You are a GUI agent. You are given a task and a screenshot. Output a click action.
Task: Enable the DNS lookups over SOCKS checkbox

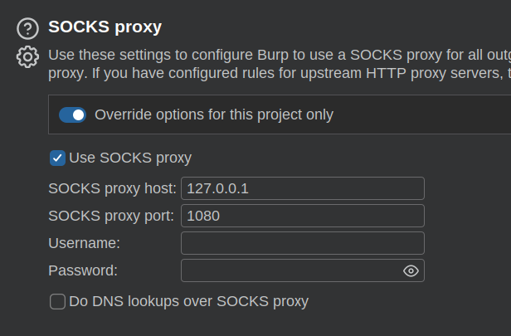click(57, 301)
